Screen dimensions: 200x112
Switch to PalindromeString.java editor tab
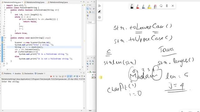tap(12, 2)
